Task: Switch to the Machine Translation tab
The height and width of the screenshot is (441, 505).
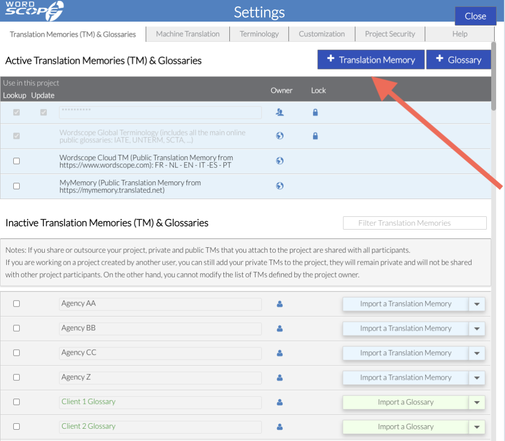Action: coord(187,34)
